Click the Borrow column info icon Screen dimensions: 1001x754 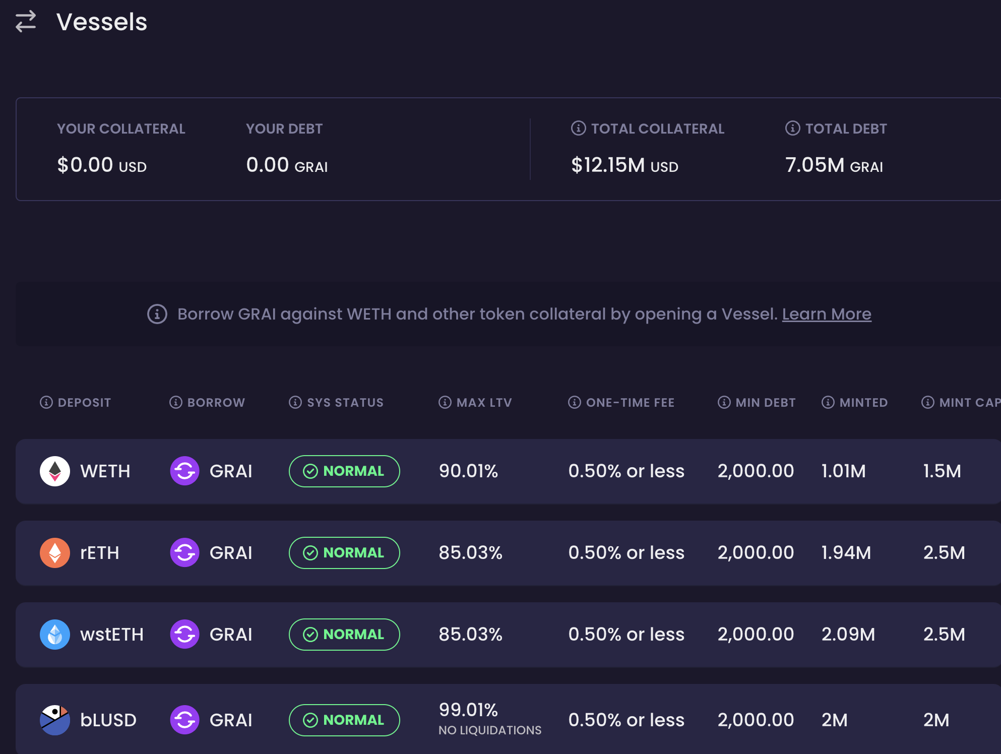tap(176, 402)
